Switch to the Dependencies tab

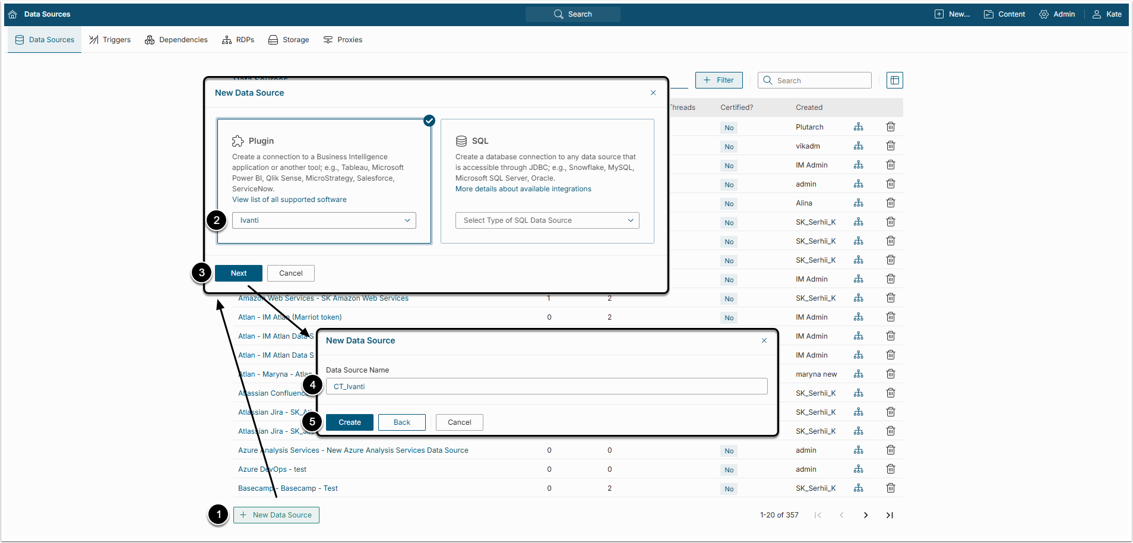(176, 40)
